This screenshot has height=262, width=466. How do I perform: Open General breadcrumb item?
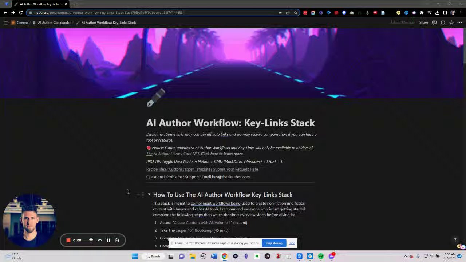pyautogui.click(x=20, y=23)
